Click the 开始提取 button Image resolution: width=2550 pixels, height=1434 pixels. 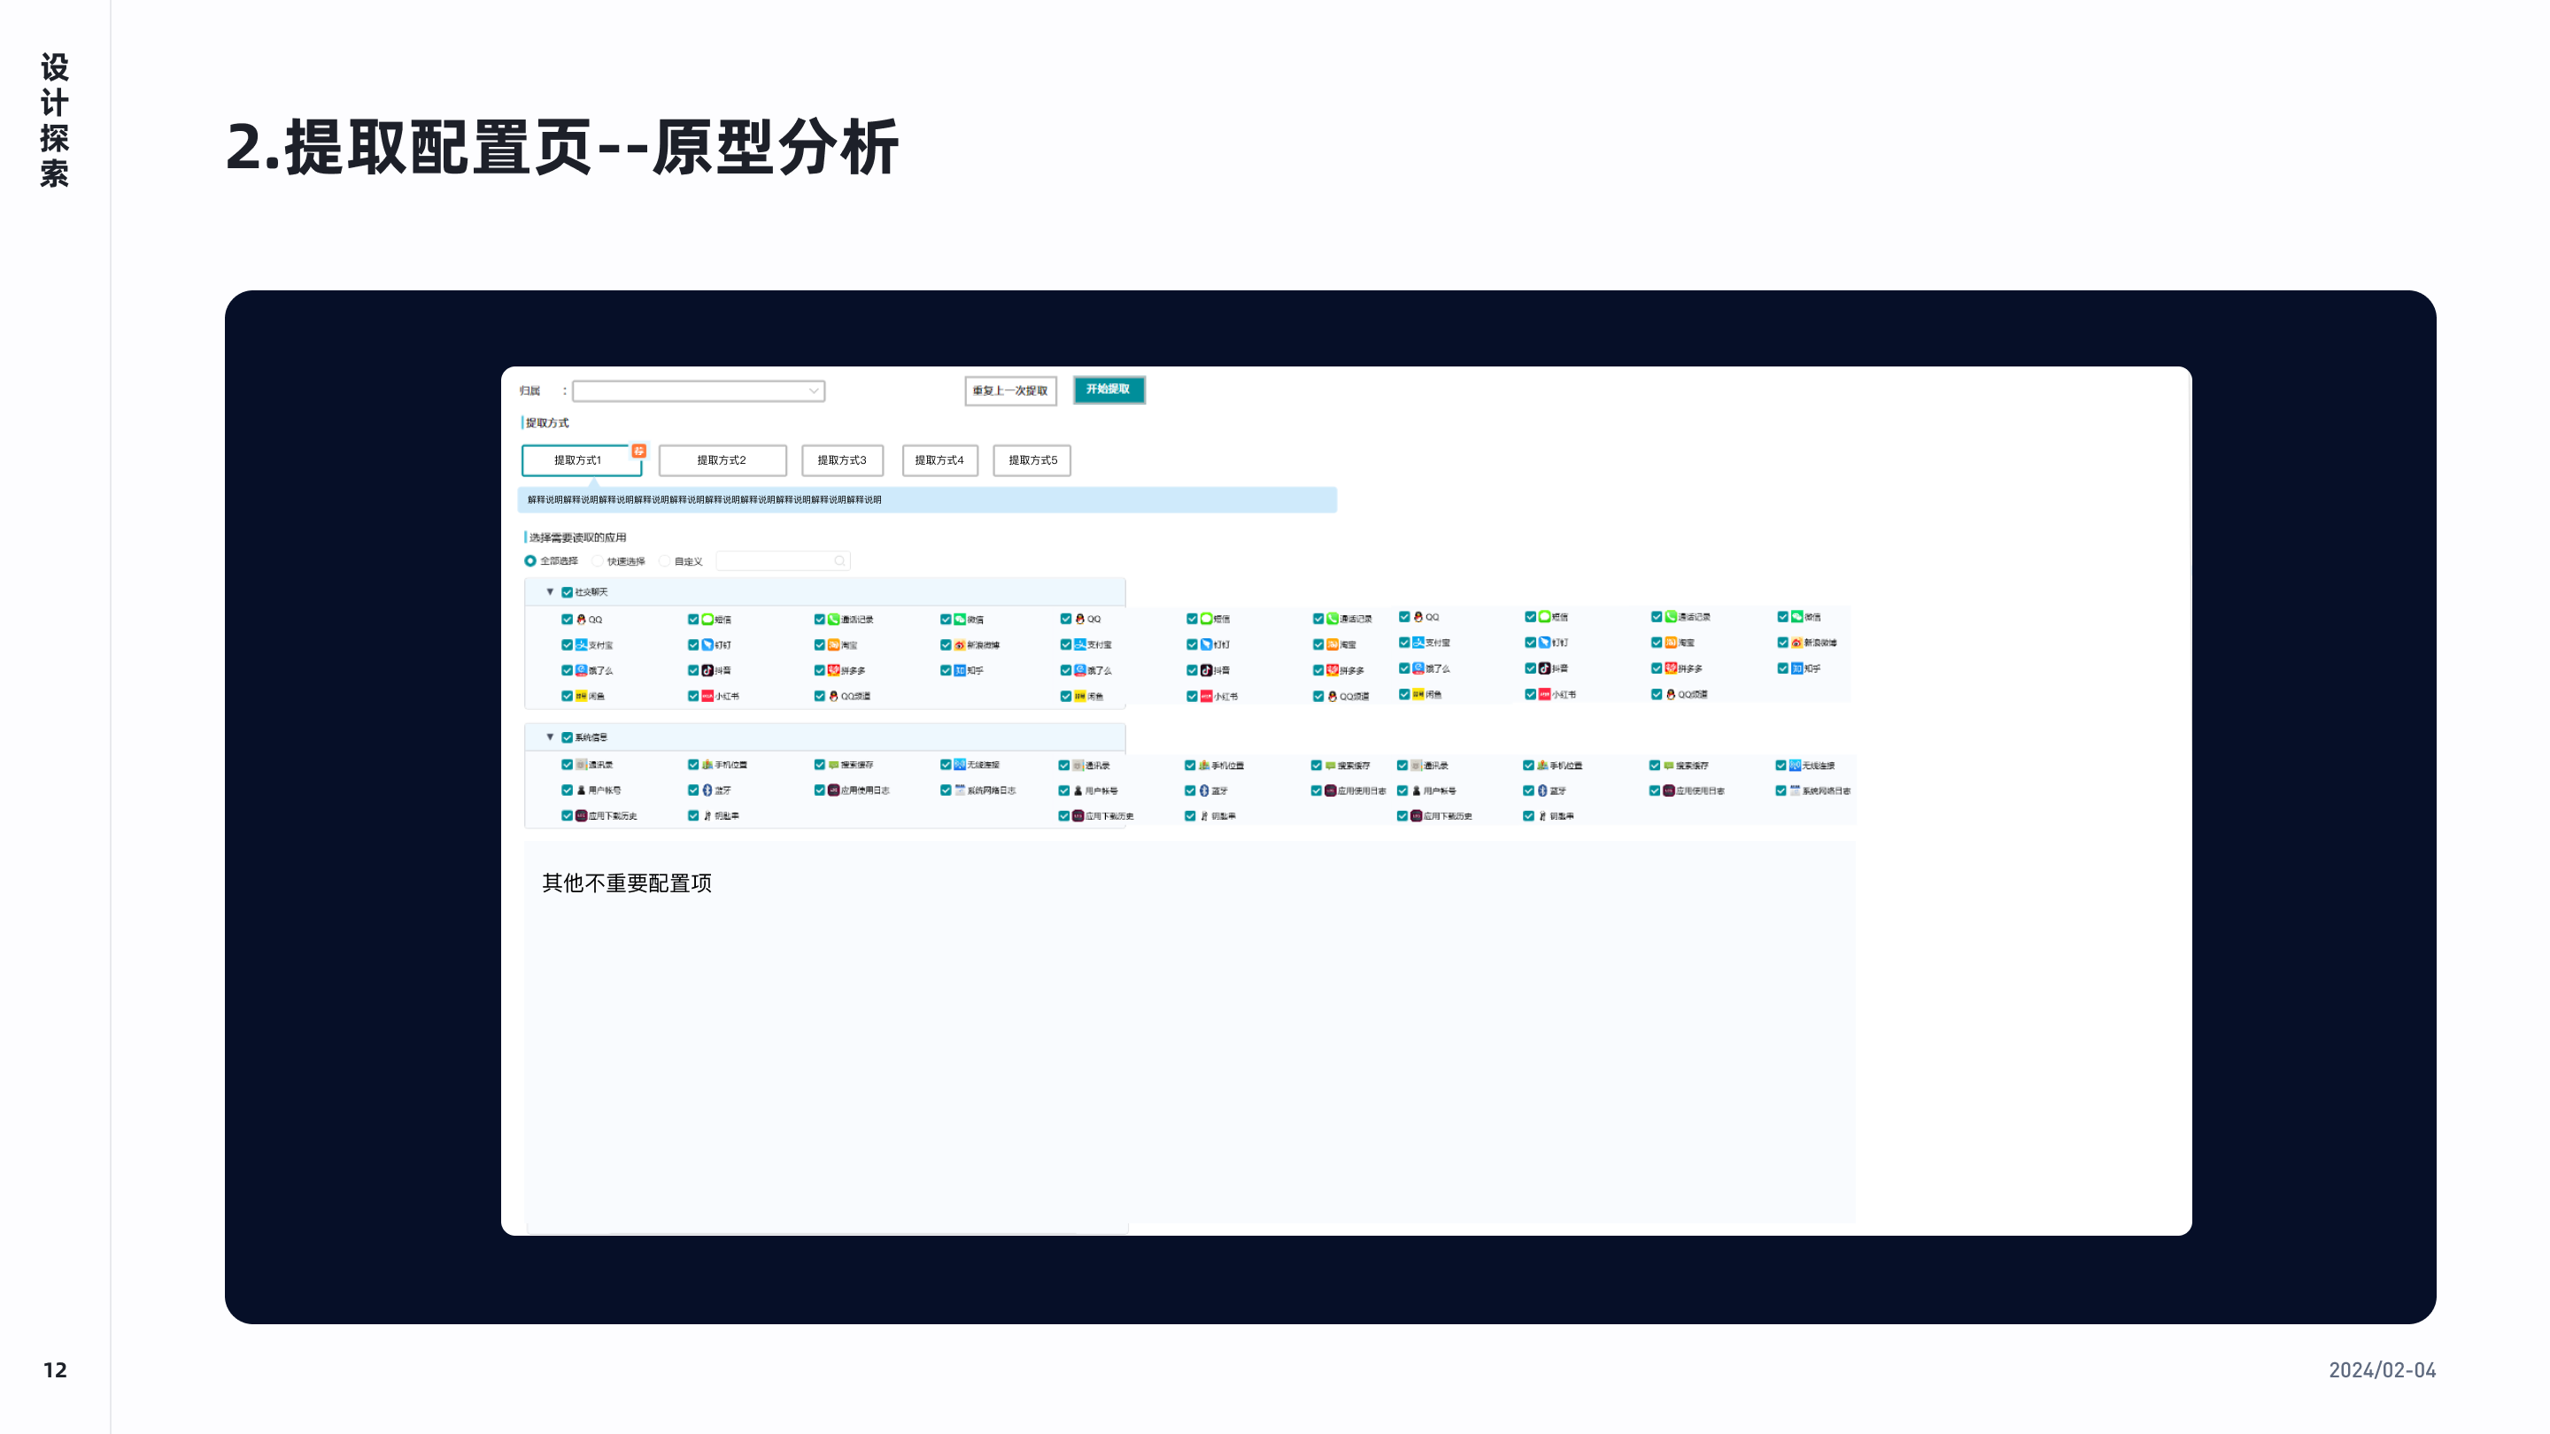point(1109,391)
